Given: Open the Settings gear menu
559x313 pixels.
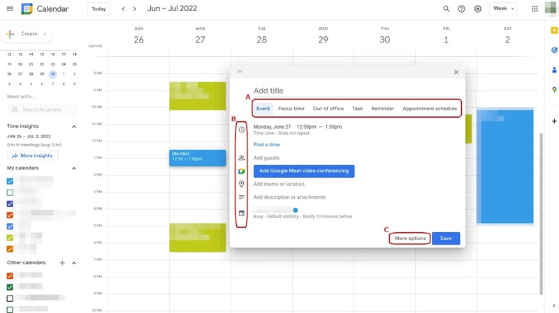Looking at the screenshot, I should 478,9.
